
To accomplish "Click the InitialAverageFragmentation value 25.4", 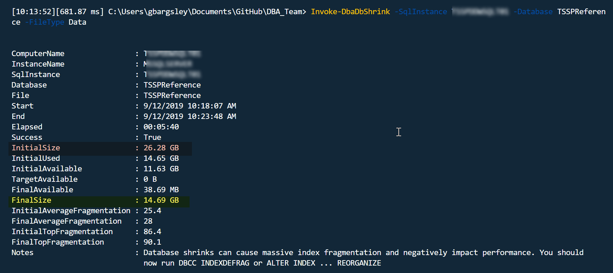I will [x=152, y=210].
